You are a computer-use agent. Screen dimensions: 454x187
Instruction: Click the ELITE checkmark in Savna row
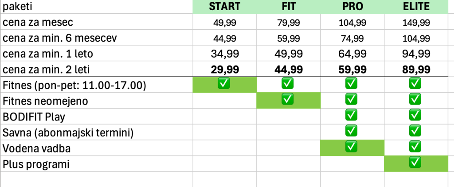click(x=415, y=132)
